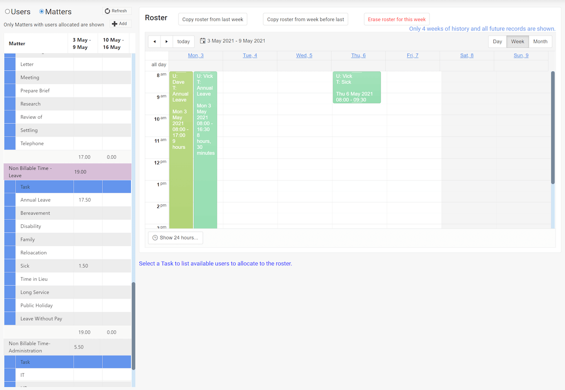Image resolution: width=565 pixels, height=390 pixels.
Task: Jump to today in calendar
Action: [x=184, y=41]
